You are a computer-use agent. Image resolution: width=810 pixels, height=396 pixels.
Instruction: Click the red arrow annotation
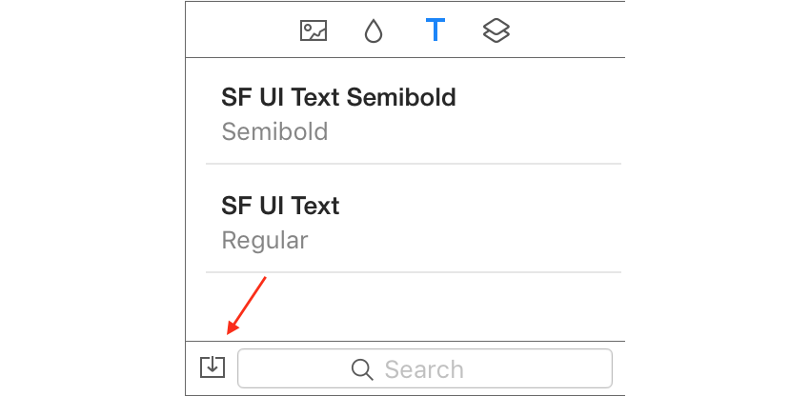pos(247,306)
